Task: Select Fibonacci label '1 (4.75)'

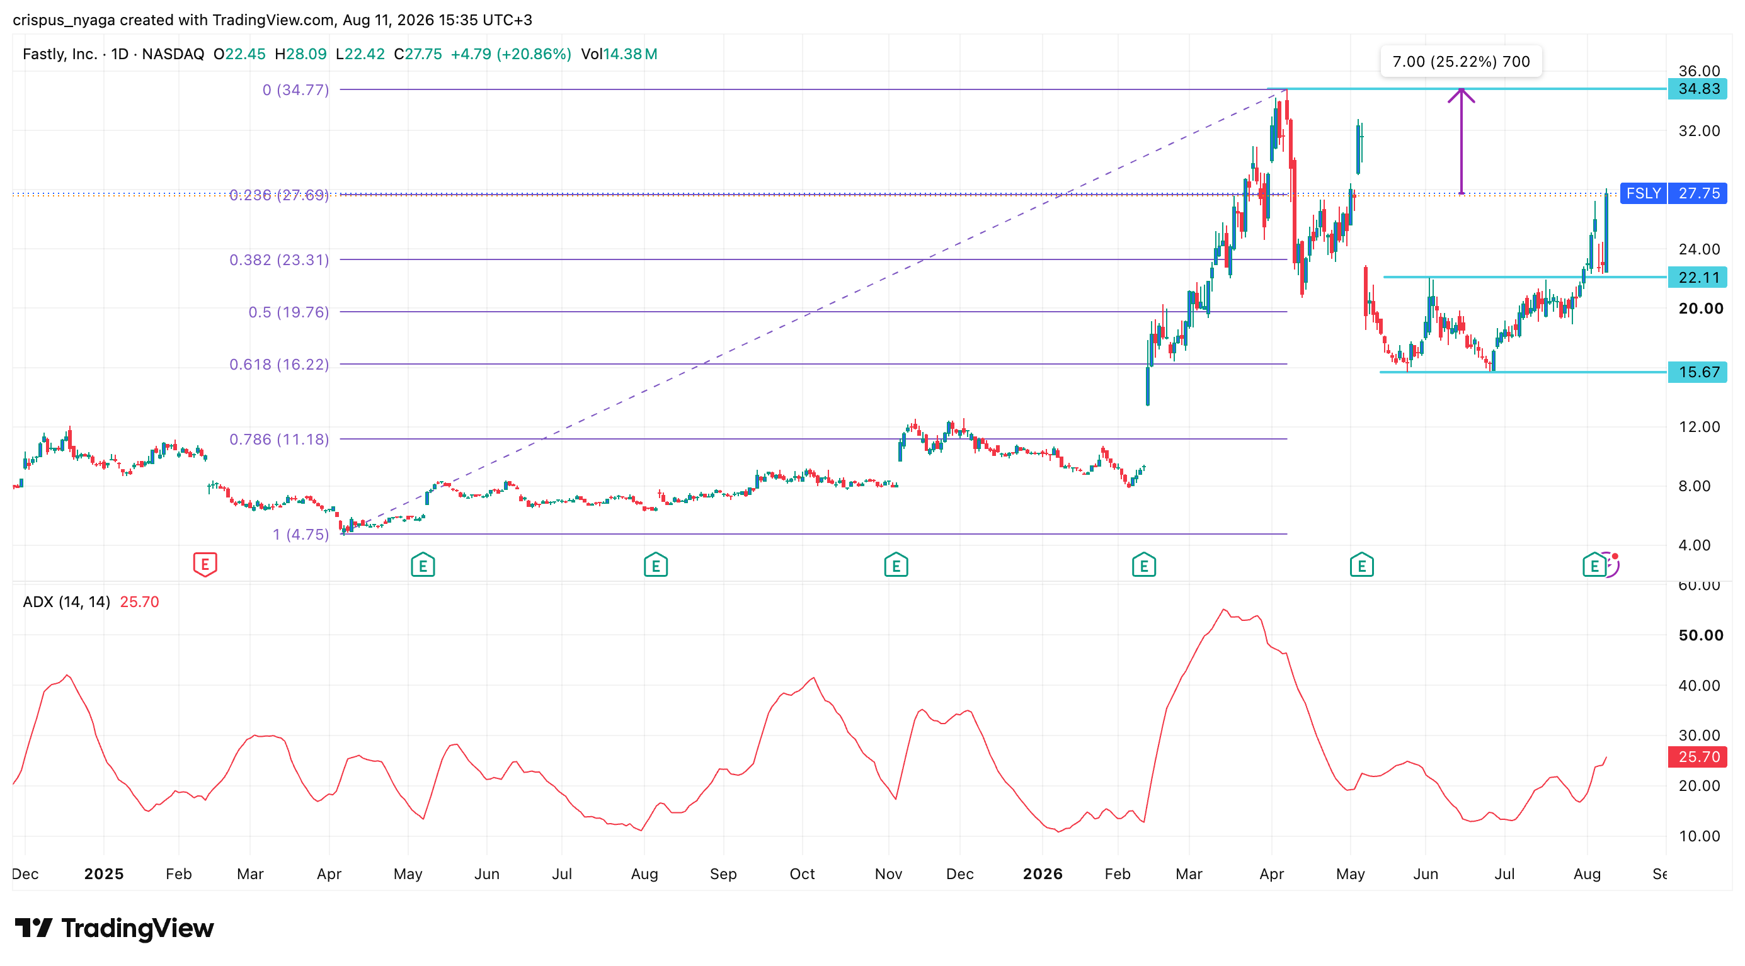Action: [300, 534]
